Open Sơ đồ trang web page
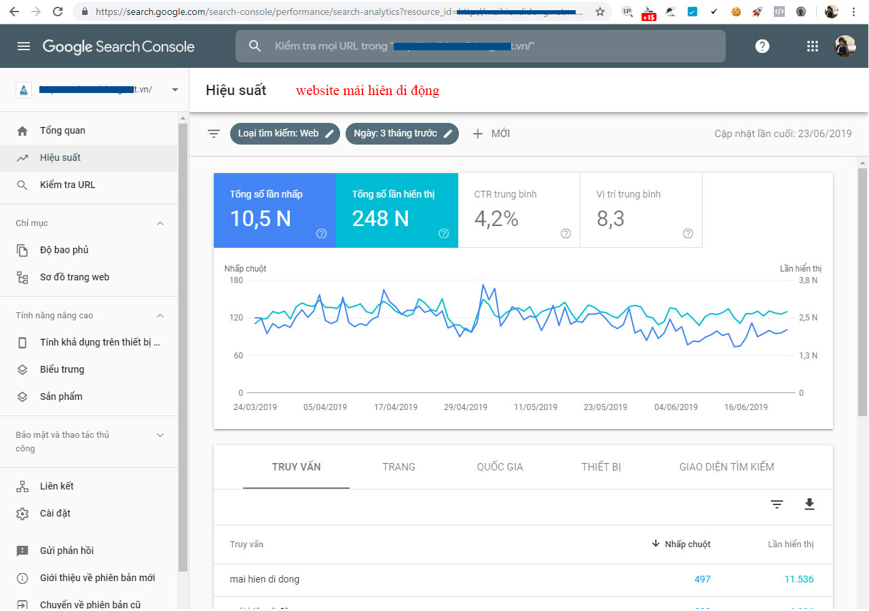This screenshot has width=869, height=611. tap(75, 277)
